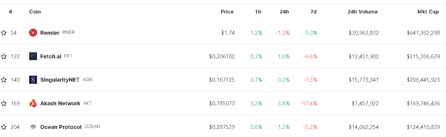Click the SingularityNET coin logo icon
Viewport: 446px width, 137px height.
(33, 80)
